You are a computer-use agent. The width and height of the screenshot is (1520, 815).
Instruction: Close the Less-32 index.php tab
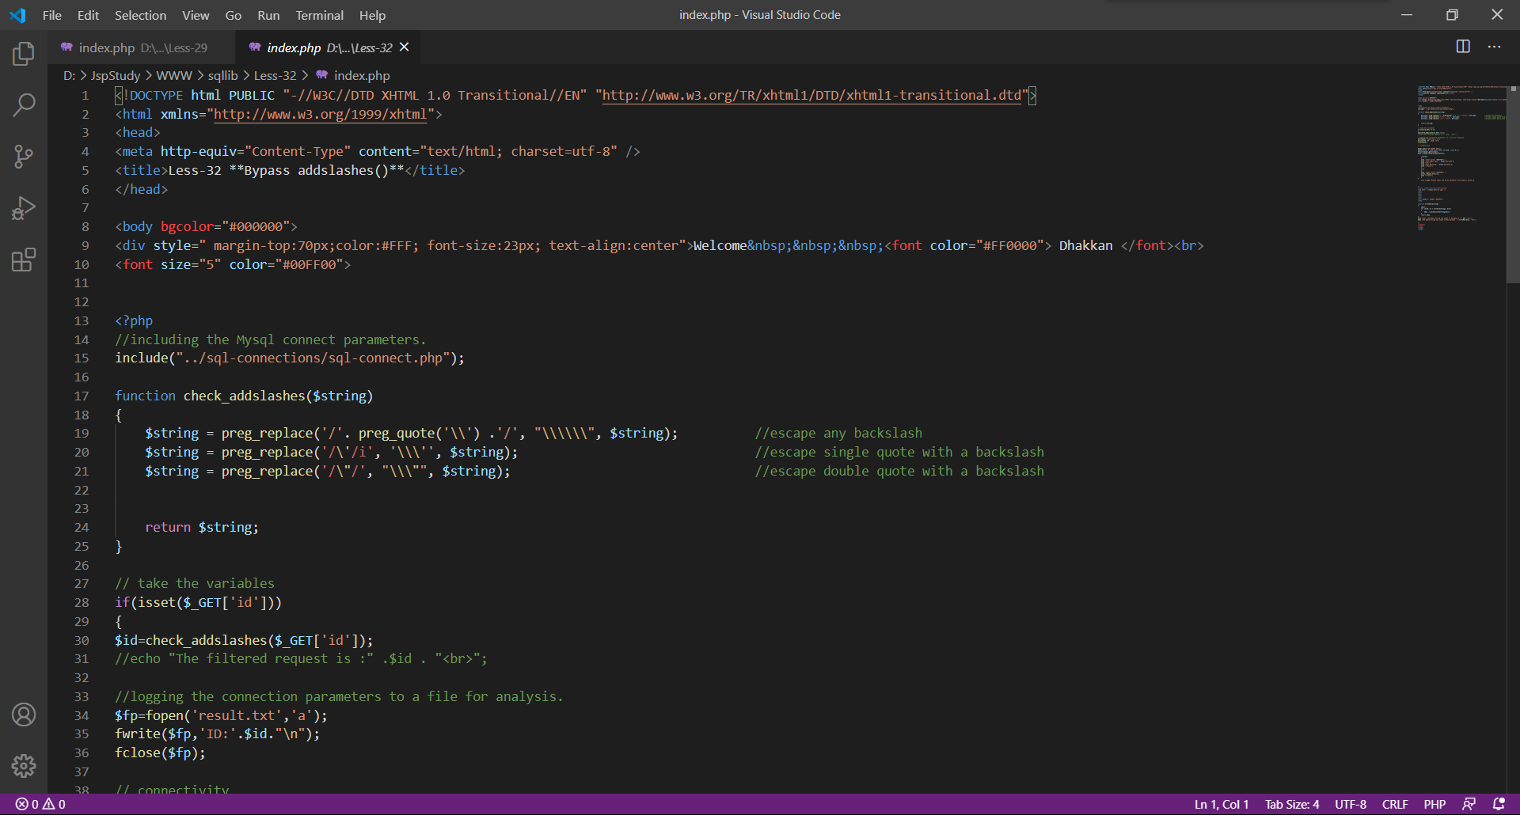click(x=405, y=47)
